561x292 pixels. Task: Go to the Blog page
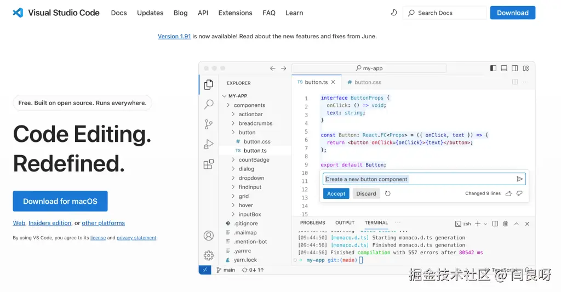tap(181, 13)
